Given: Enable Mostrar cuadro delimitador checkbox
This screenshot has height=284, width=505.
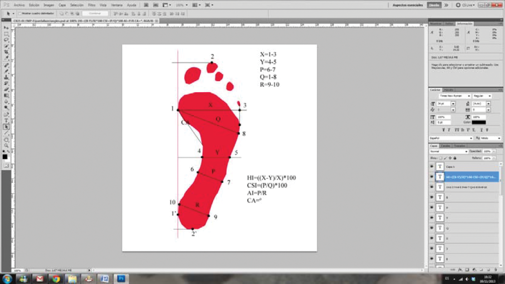Looking at the screenshot, I should [20, 14].
